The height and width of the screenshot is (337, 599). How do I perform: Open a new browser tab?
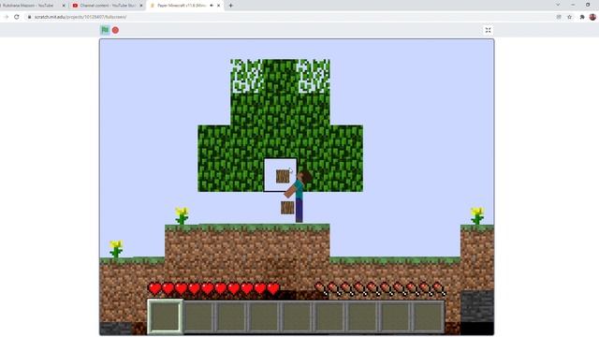(231, 6)
